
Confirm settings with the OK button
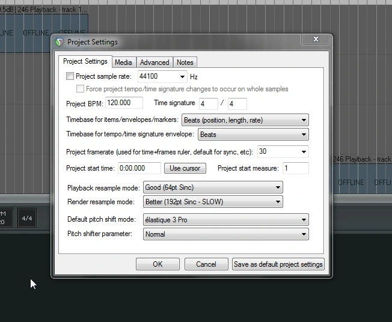pos(158,264)
